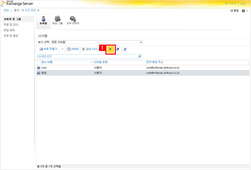Screen dimensions: 251x170
Task: Click the delete mailbox X icon
Action: click(x=110, y=49)
